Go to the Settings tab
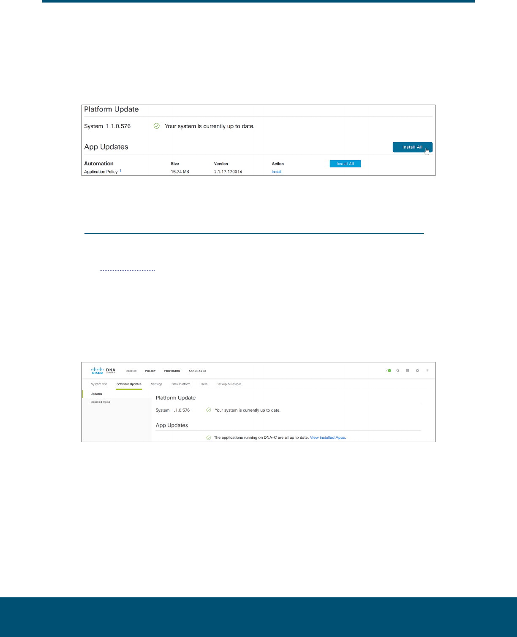 [x=157, y=384]
